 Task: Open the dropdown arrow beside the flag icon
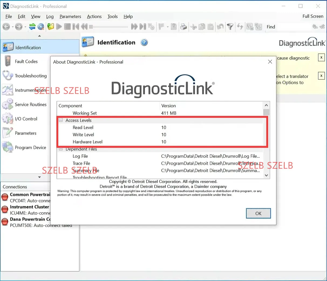click(168, 27)
